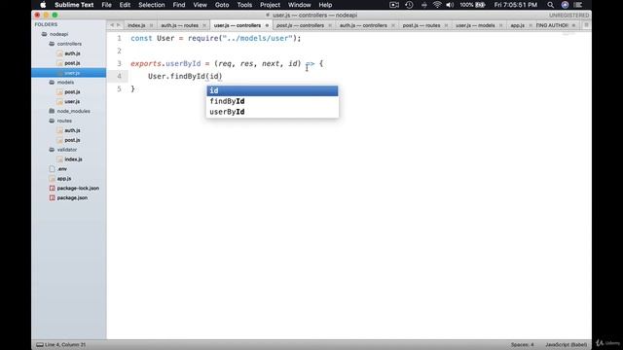Open the Edit menu

(125, 5)
